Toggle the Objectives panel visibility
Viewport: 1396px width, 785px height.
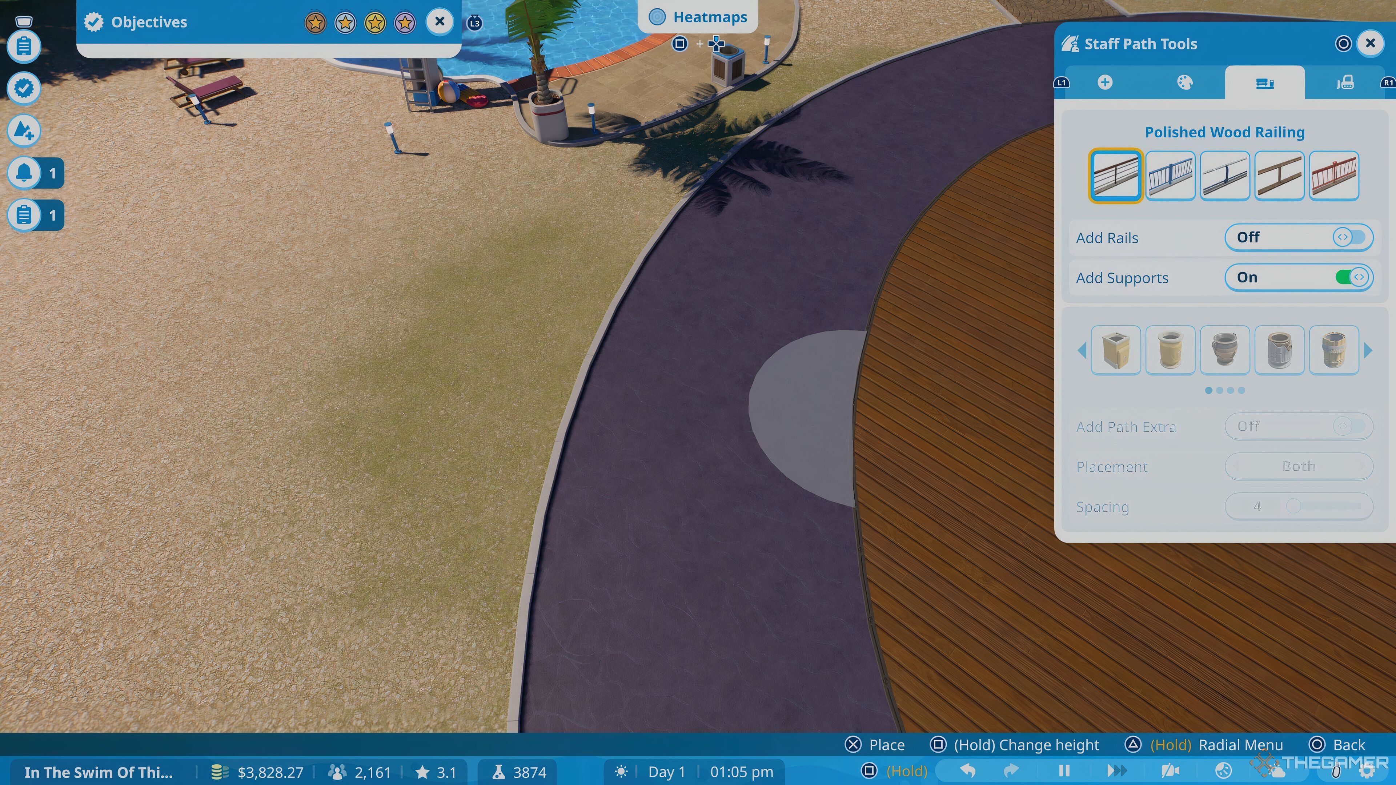(439, 21)
